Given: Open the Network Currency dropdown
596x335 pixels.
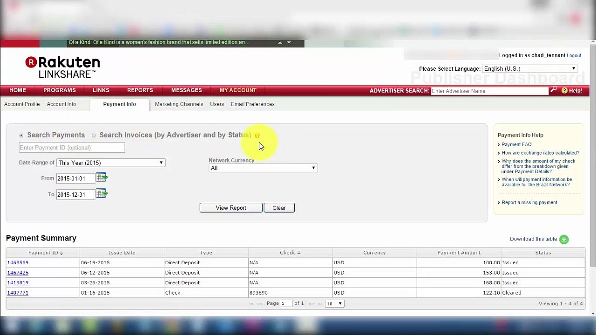Looking at the screenshot, I should click(x=263, y=168).
